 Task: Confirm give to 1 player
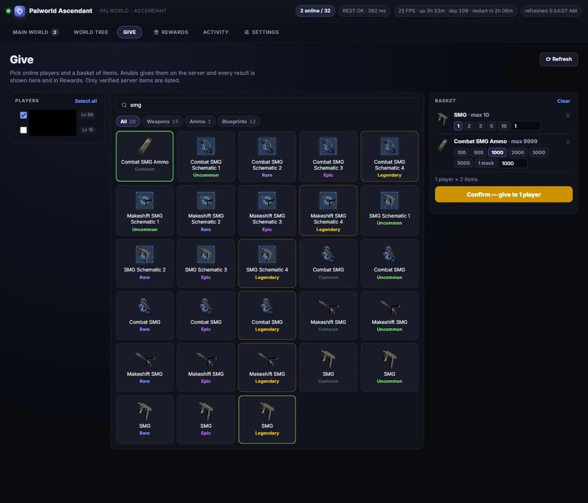(x=503, y=195)
